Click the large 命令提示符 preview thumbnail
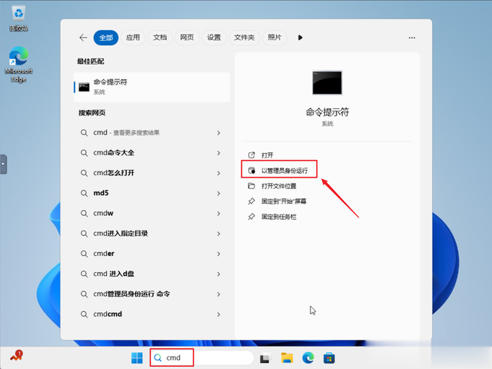492x369 pixels. tap(327, 82)
